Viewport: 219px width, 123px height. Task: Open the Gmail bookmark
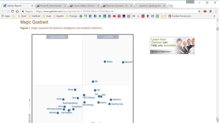86,16
